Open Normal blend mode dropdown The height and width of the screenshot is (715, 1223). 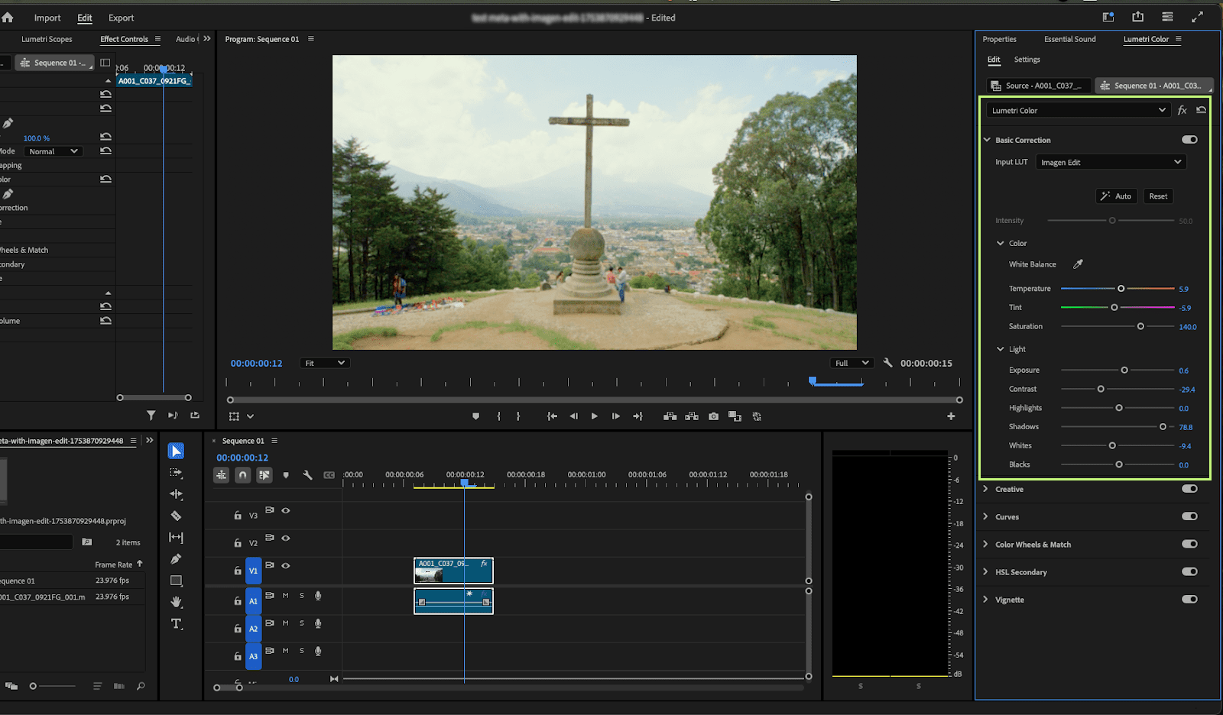(53, 151)
